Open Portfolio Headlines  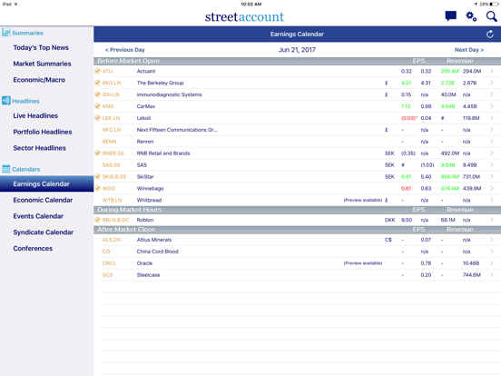pyautogui.click(x=43, y=132)
